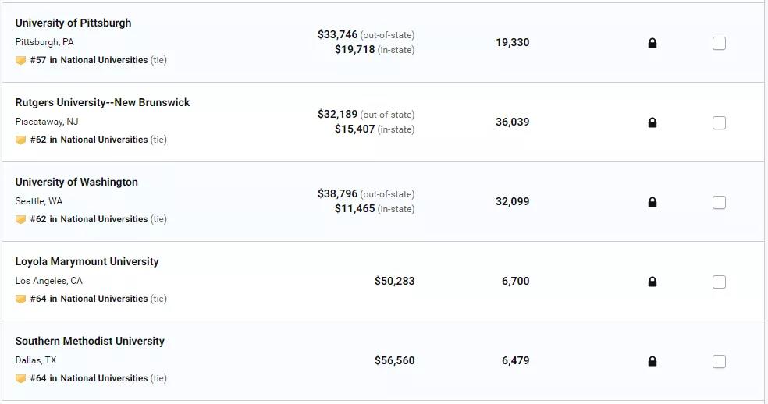Check the compare box for University of Pittsburgh
The width and height of the screenshot is (768, 404).
(719, 43)
